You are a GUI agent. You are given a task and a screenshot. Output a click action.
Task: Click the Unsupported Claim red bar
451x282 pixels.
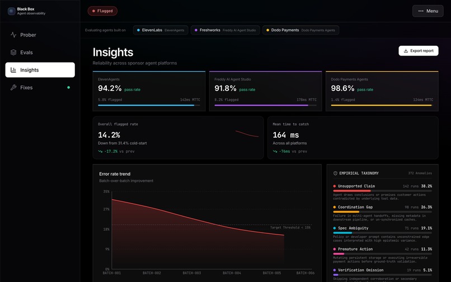click(352, 191)
